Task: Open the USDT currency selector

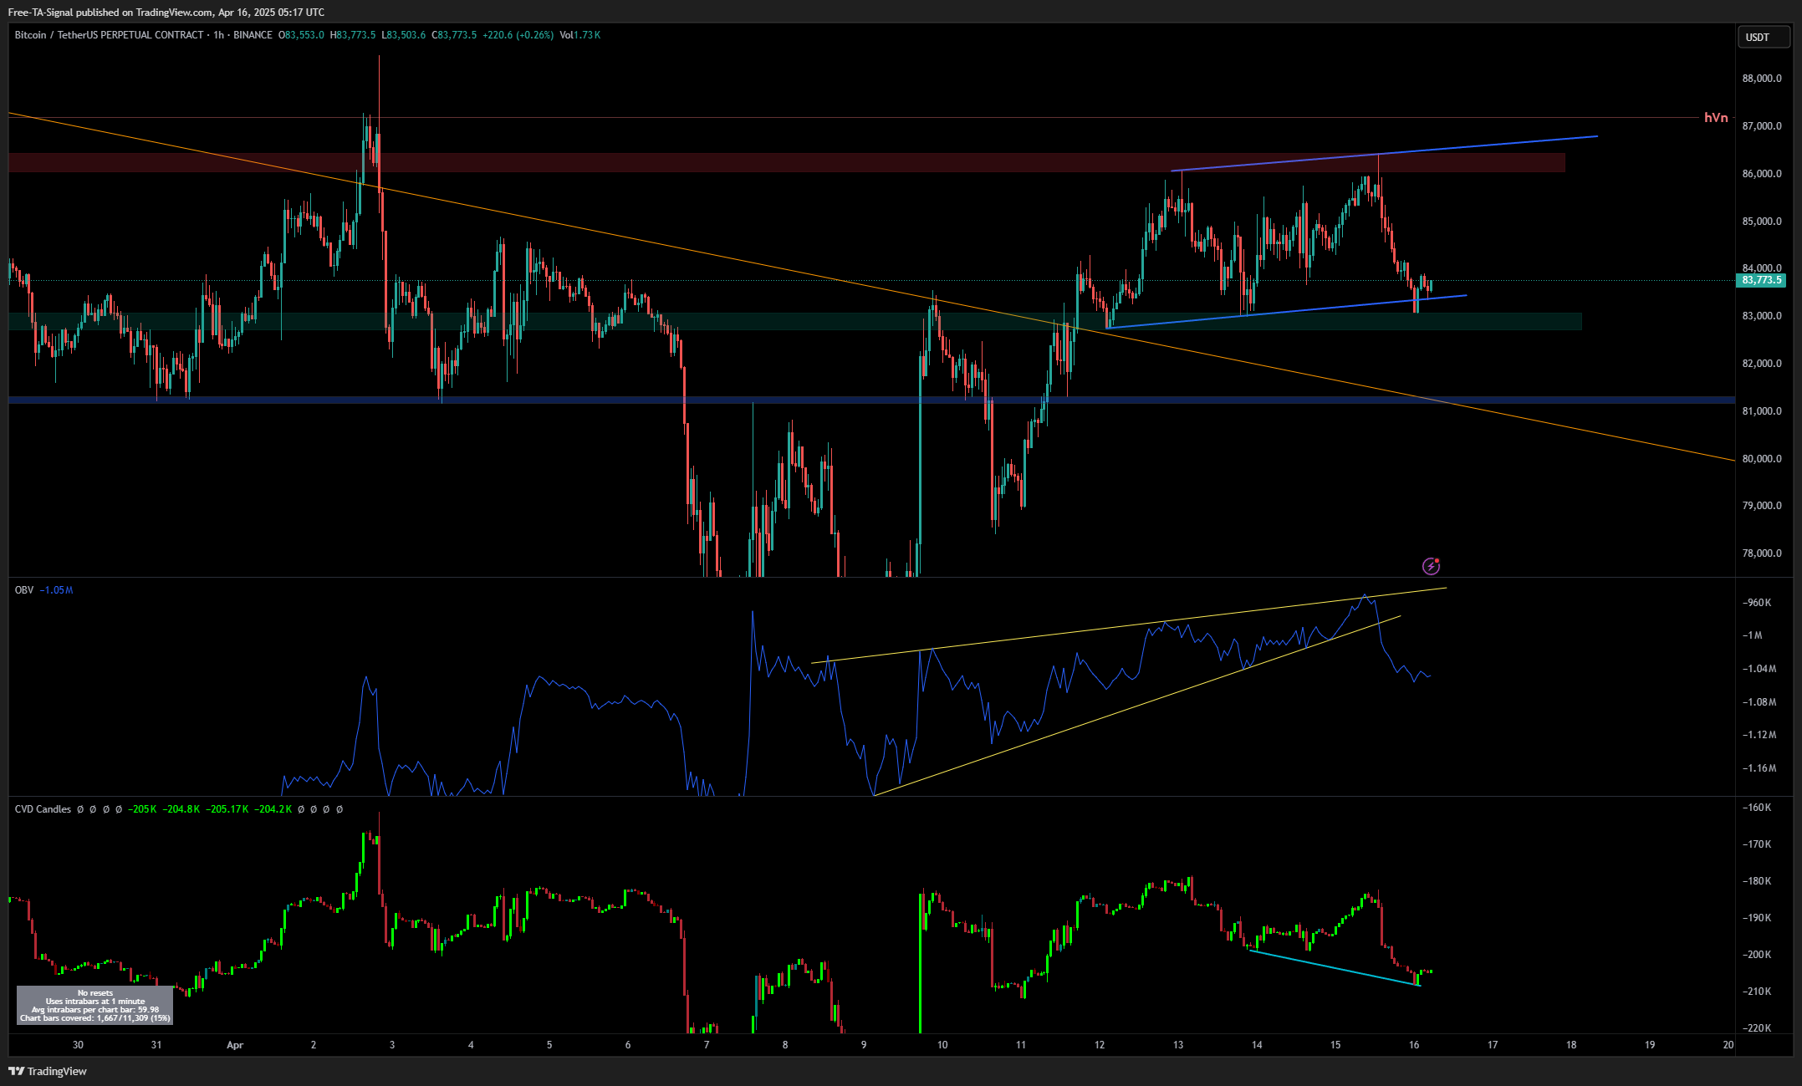Action: click(x=1764, y=37)
